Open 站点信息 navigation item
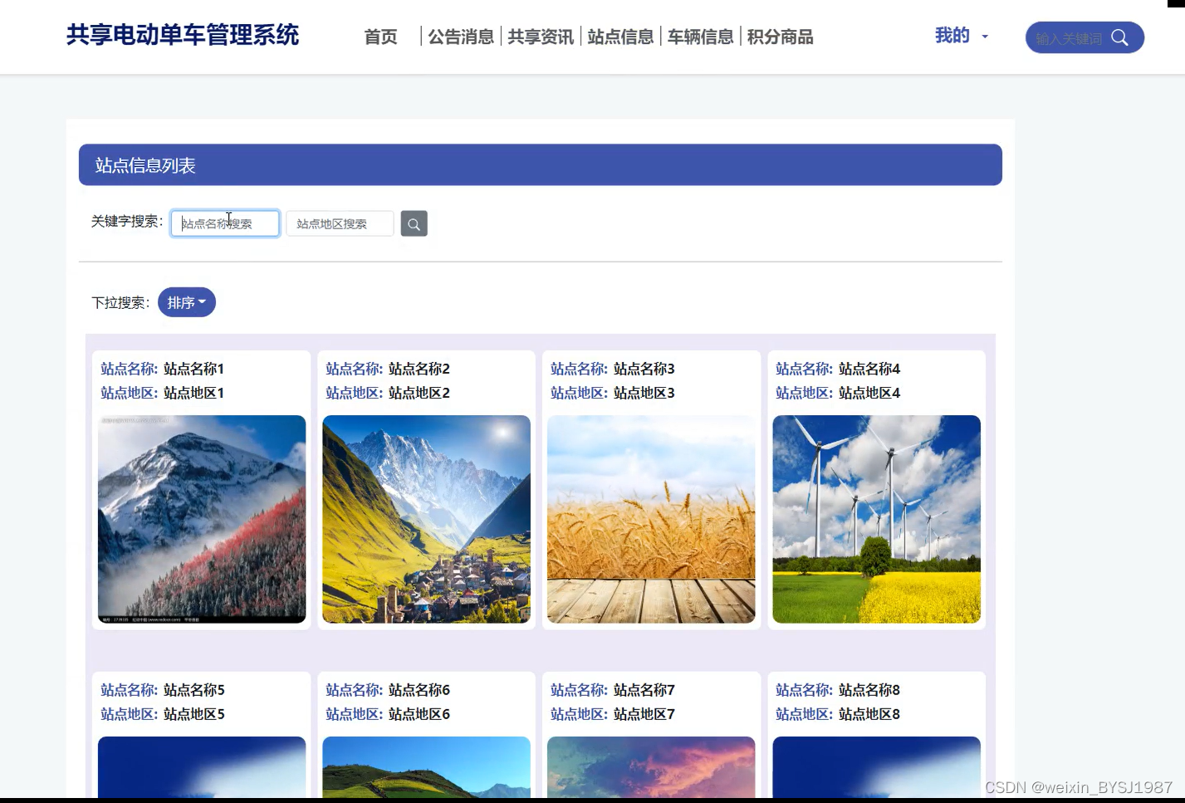The width and height of the screenshot is (1185, 803). click(620, 37)
